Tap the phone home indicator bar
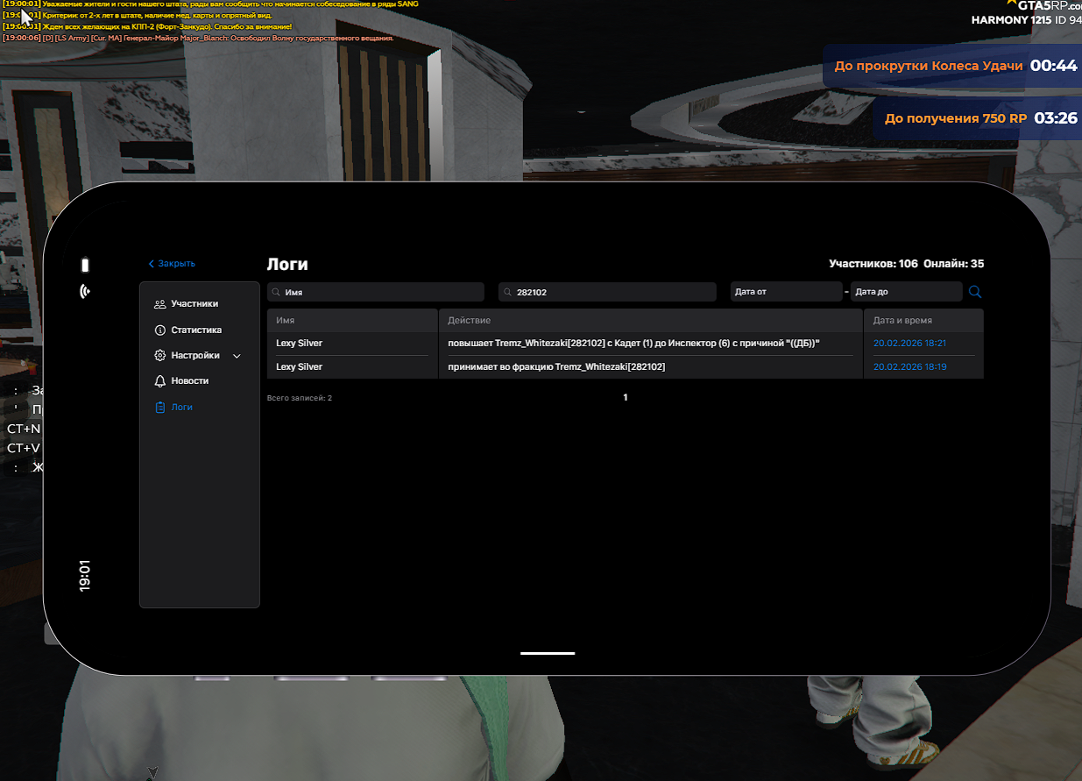The image size is (1082, 781). pyautogui.click(x=548, y=653)
